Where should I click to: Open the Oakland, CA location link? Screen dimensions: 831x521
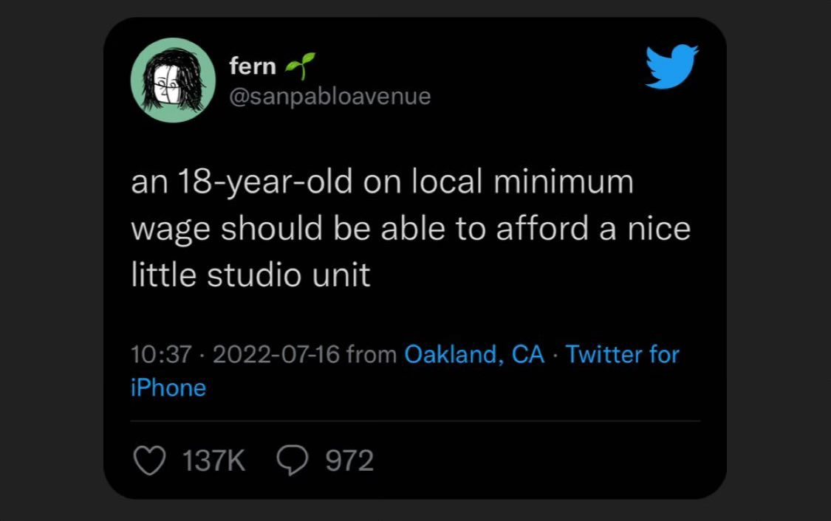474,355
